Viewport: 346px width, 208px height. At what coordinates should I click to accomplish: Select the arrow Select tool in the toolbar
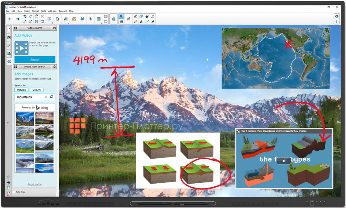(x=122, y=16)
